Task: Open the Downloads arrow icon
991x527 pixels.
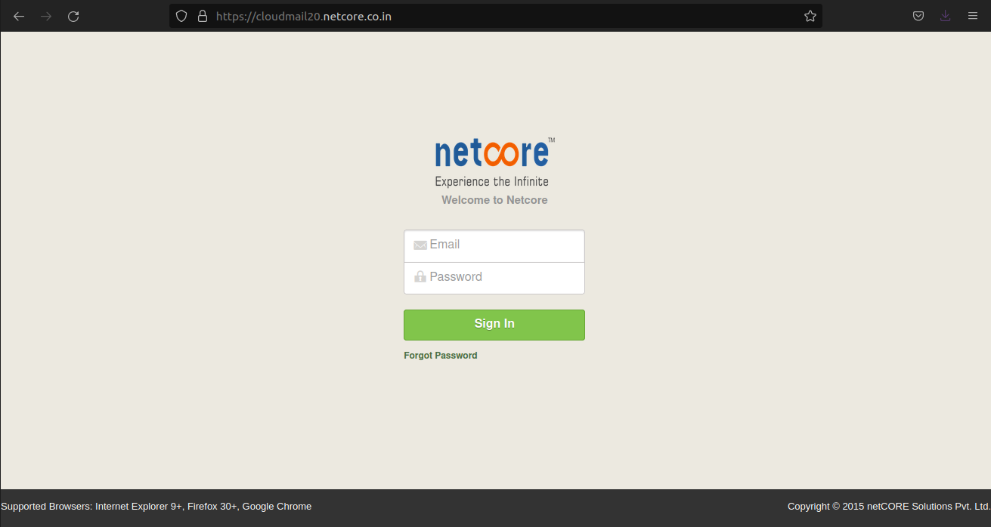Action: point(946,16)
